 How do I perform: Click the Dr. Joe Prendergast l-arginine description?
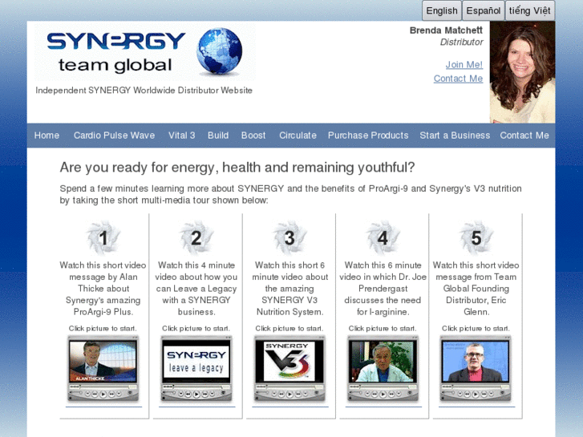(383, 288)
